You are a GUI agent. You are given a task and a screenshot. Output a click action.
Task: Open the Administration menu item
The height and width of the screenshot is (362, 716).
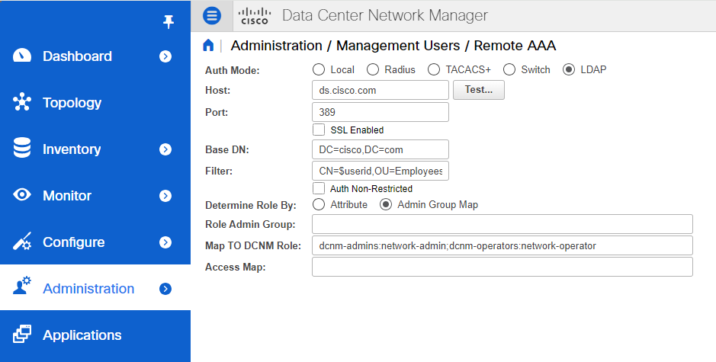point(88,289)
